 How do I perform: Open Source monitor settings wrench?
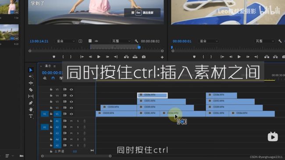coord(136,41)
